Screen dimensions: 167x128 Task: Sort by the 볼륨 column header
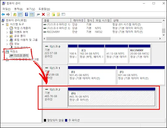tap(57, 21)
